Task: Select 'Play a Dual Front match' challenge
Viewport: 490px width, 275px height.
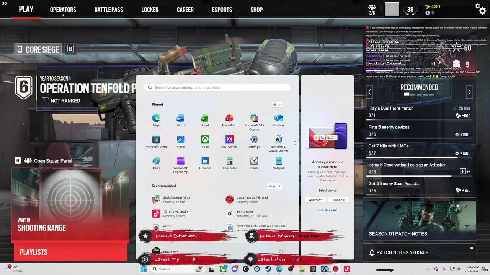Action: [x=420, y=112]
